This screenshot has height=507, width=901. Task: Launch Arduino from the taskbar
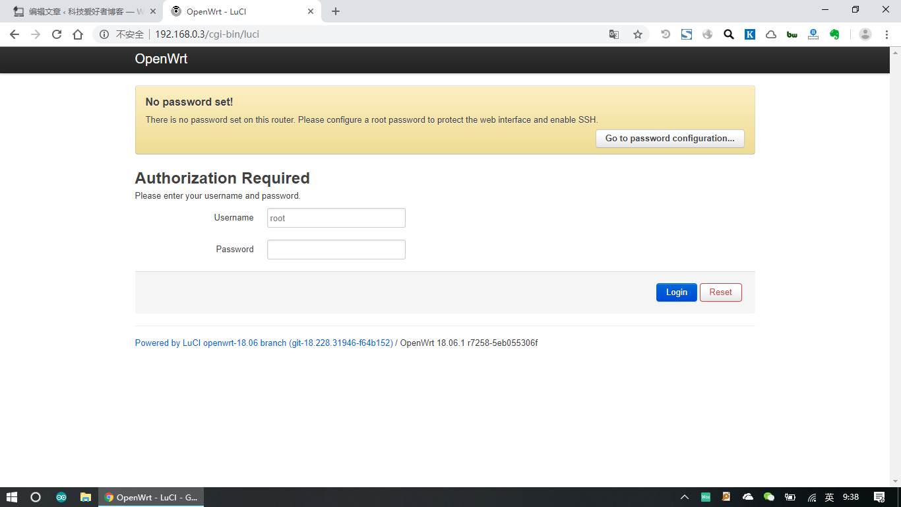(61, 497)
